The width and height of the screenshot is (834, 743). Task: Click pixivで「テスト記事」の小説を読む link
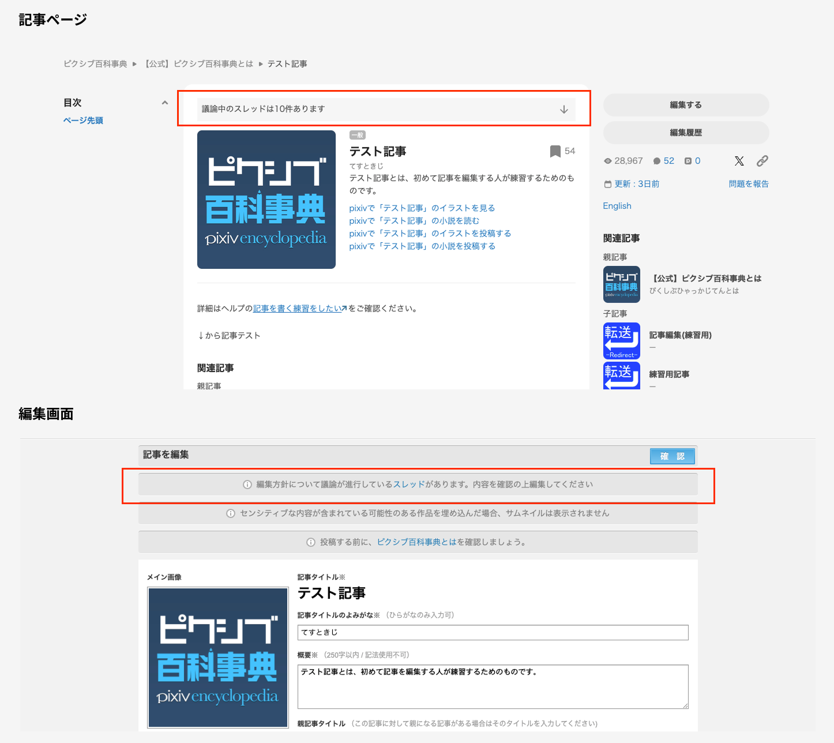pos(414,221)
